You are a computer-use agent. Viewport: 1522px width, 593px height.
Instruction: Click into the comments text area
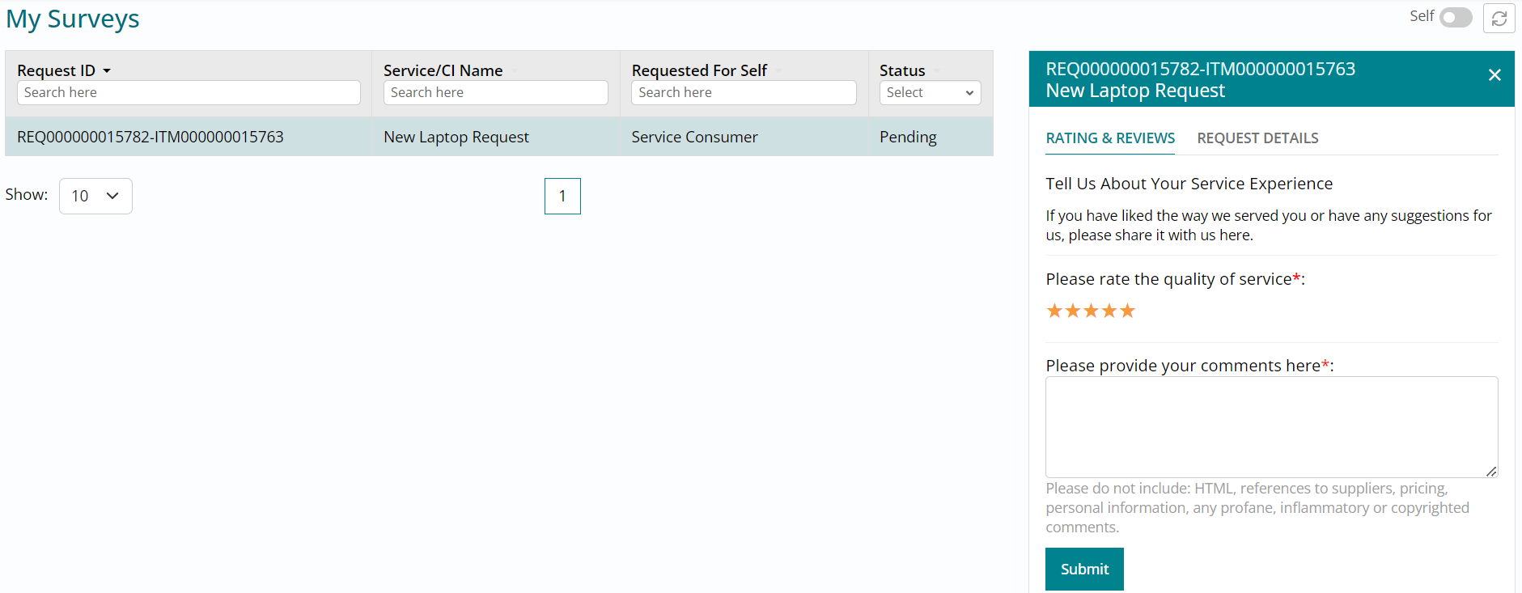coord(1271,426)
